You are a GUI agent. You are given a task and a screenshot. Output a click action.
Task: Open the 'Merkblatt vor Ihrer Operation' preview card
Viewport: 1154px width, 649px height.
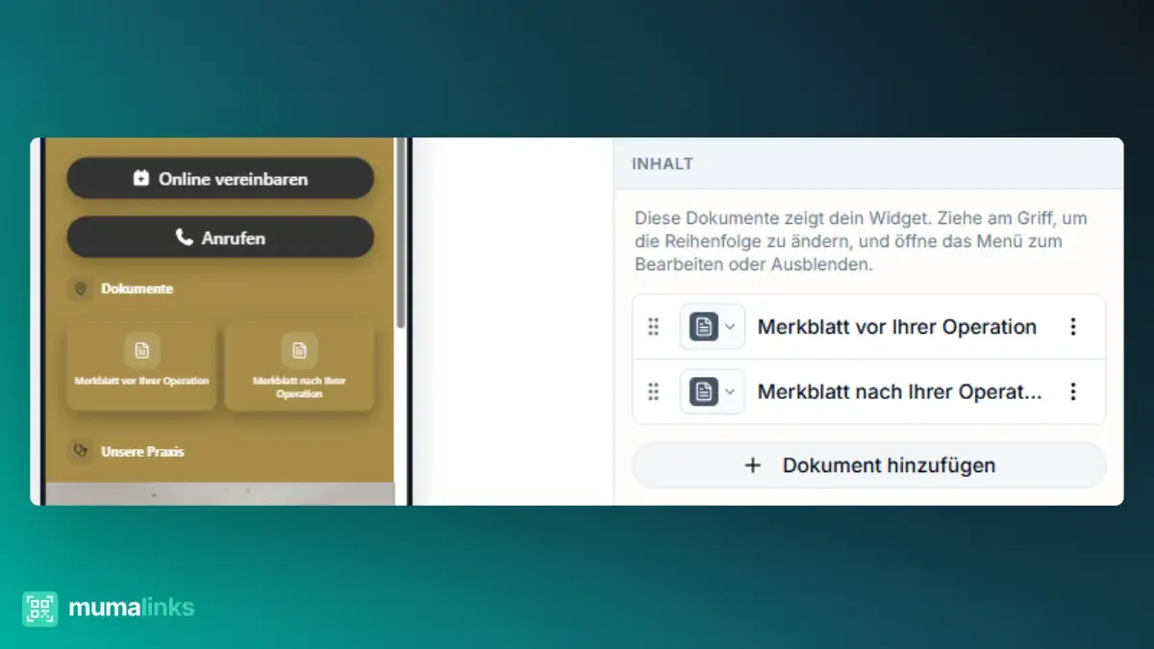tap(141, 364)
